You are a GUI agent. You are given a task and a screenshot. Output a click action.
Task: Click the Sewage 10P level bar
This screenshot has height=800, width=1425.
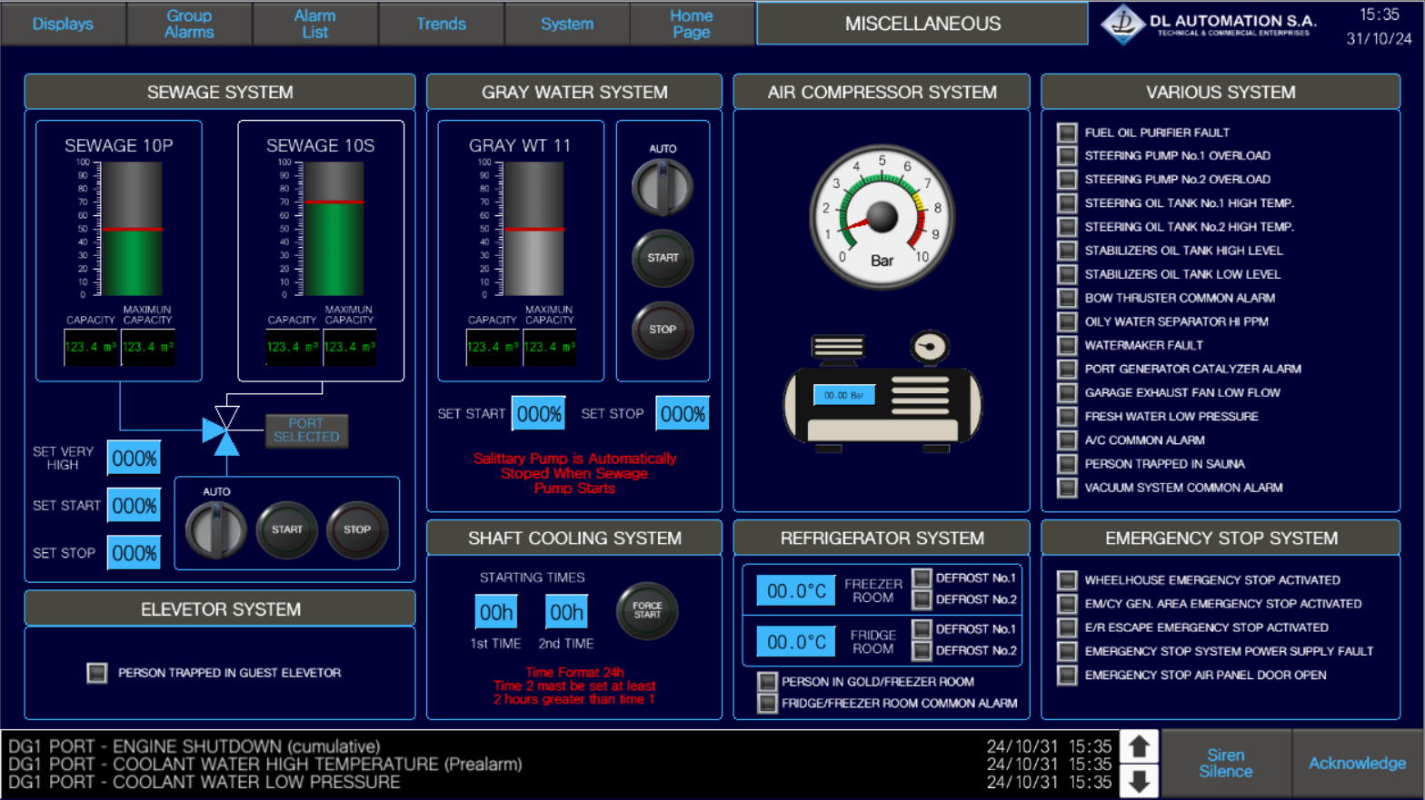coord(132,229)
